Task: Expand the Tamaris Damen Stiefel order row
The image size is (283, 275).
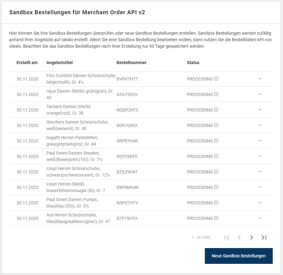Action: click(x=260, y=110)
